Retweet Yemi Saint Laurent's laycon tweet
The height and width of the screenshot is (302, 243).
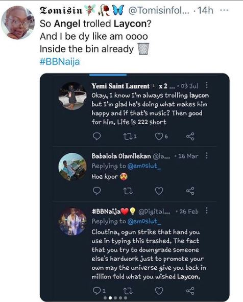130,136
